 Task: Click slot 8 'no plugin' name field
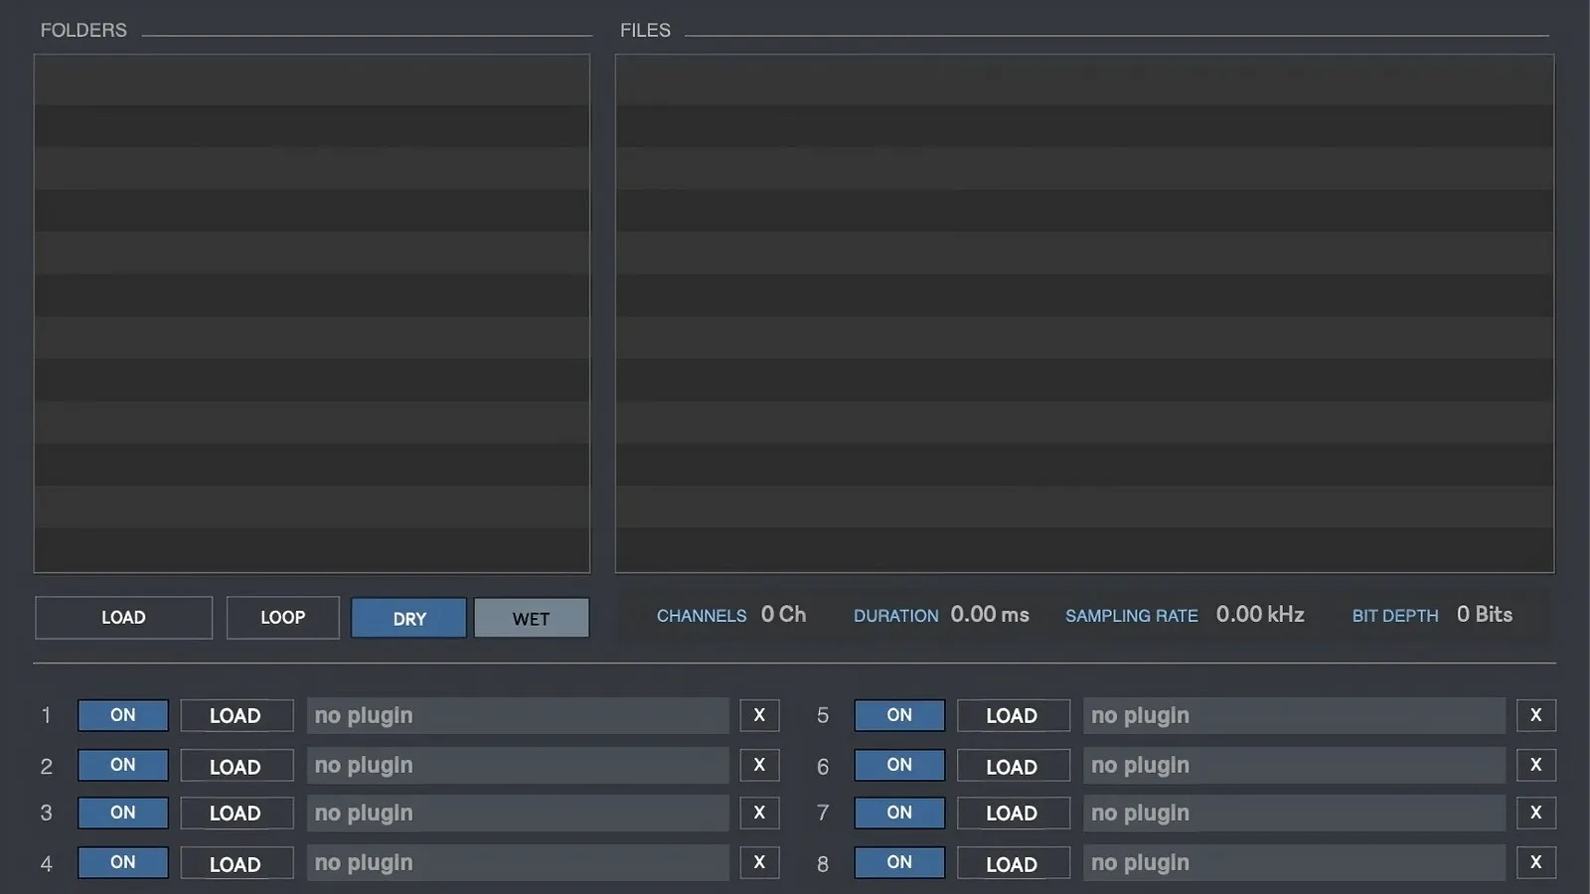tap(1294, 862)
